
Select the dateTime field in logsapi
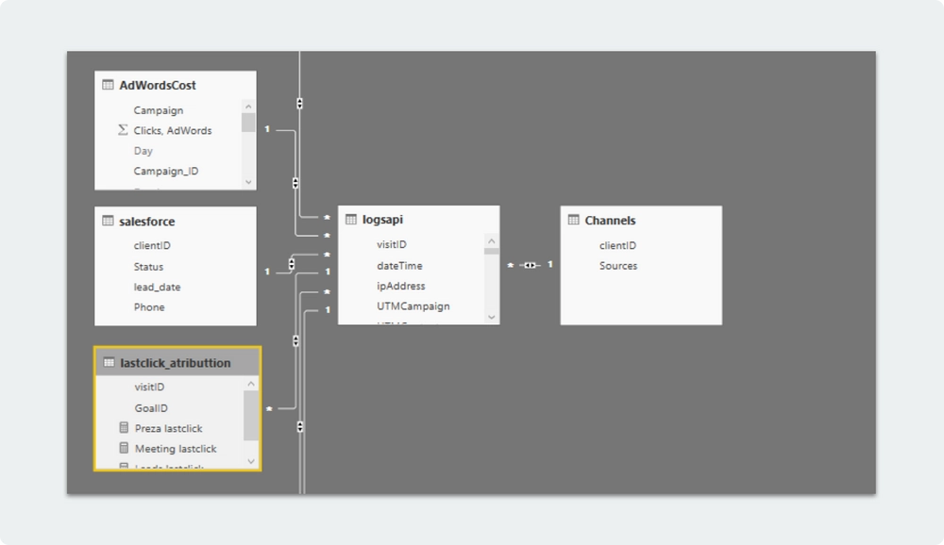pos(399,265)
